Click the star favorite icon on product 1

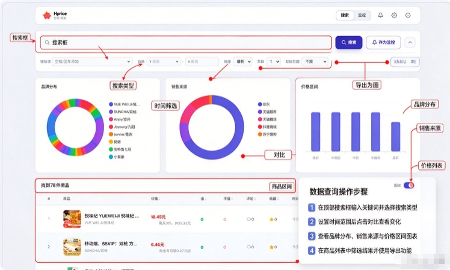(x=271, y=219)
